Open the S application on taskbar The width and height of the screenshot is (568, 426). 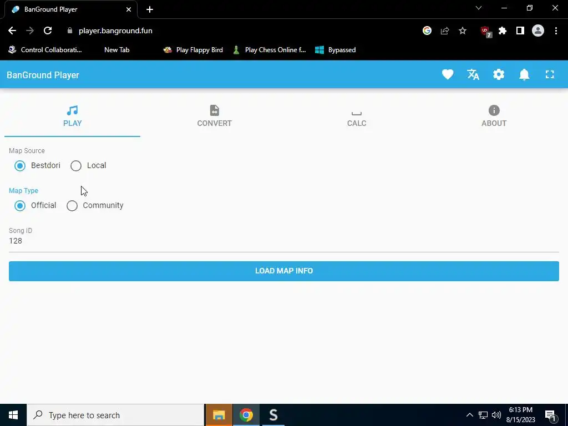tap(273, 415)
